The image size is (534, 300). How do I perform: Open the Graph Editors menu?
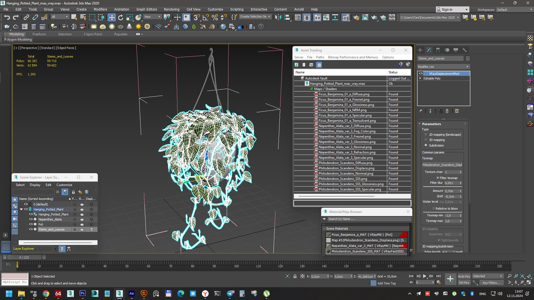pos(147,9)
